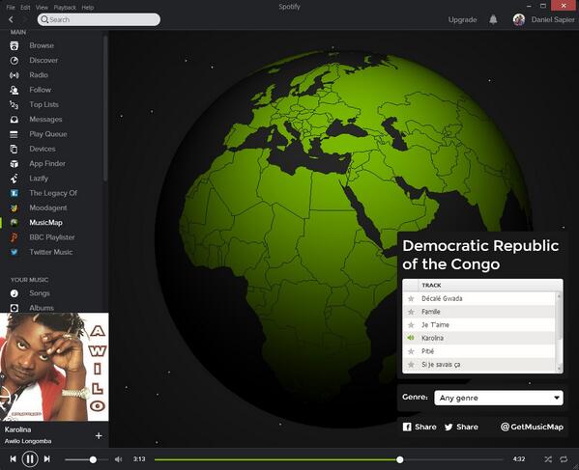579x470 pixels.
Task: Open the View menu
Action: (42, 8)
